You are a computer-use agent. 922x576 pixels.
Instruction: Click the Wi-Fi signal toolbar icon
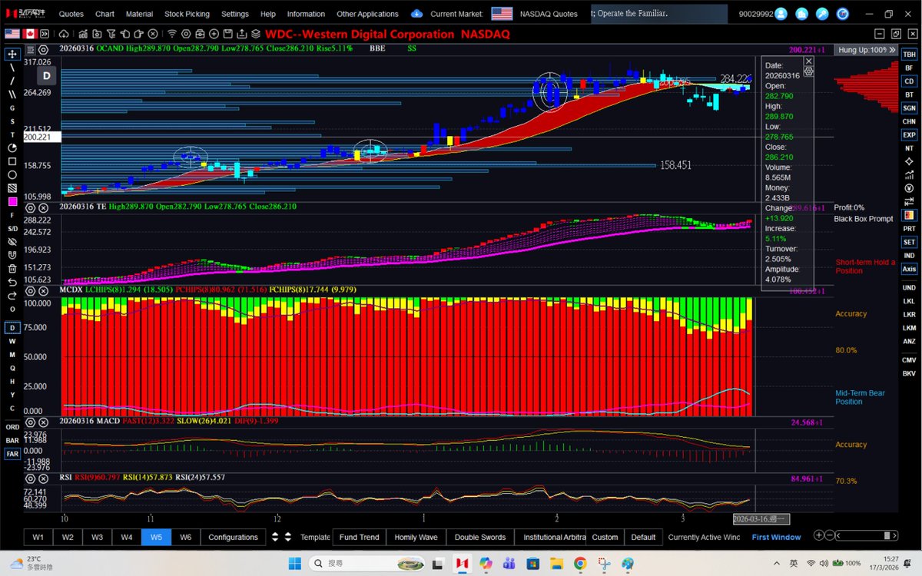coord(172,34)
